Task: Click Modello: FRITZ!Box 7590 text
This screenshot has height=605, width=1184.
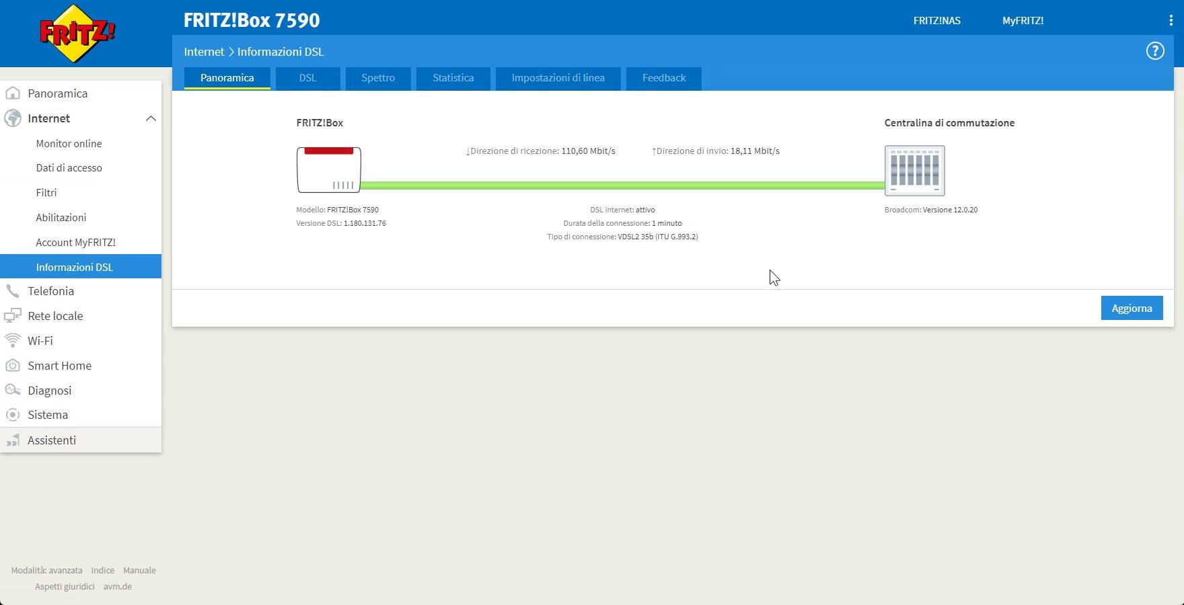Action: 337,210
